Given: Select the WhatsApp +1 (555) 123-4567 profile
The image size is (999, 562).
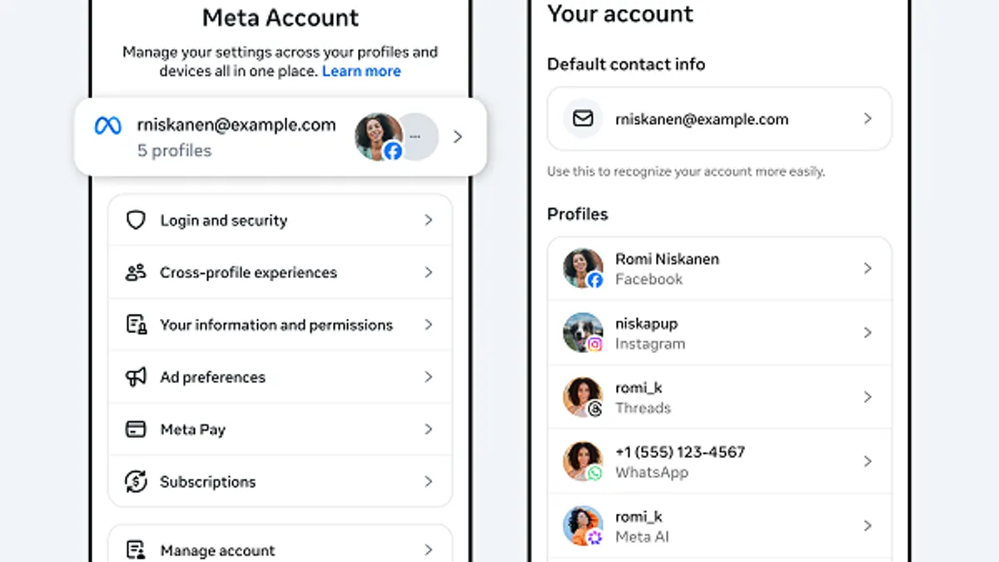Looking at the screenshot, I should [x=719, y=461].
